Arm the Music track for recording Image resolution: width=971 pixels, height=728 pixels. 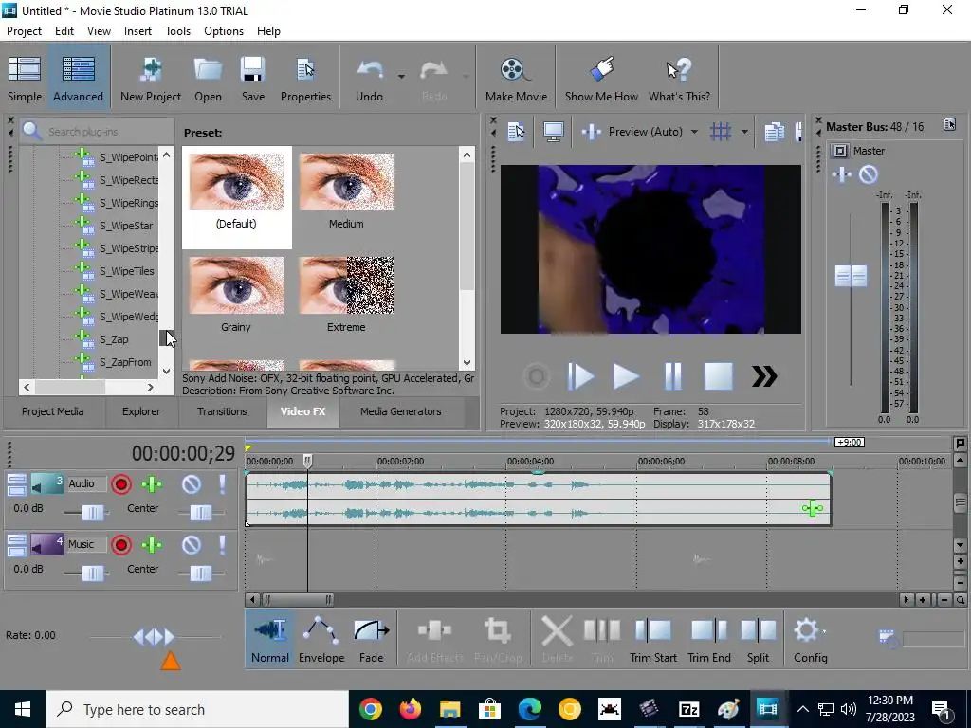121,545
